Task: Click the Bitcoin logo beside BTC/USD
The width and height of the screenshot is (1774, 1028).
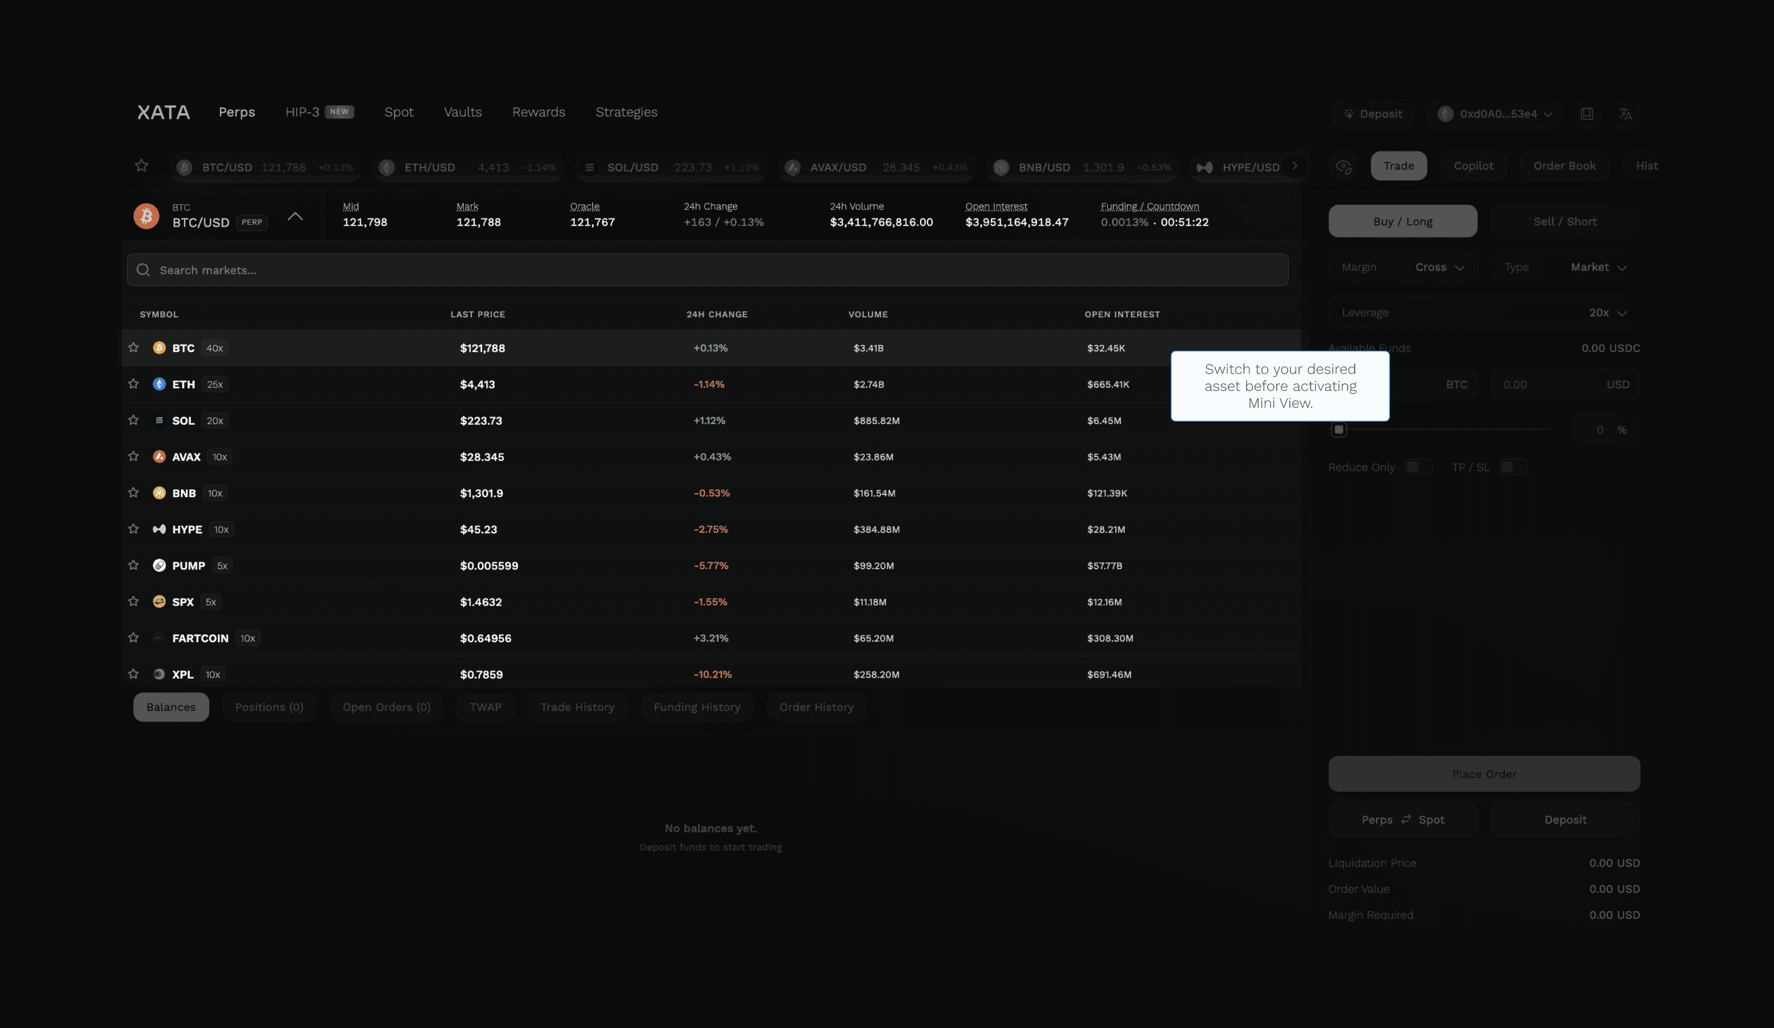Action: [146, 216]
